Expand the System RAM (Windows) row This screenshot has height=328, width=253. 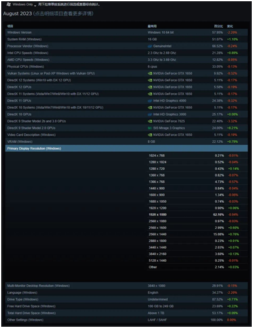point(126,39)
